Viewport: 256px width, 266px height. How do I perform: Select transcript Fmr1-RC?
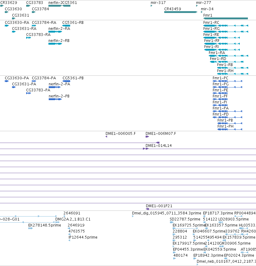pos(226,26)
